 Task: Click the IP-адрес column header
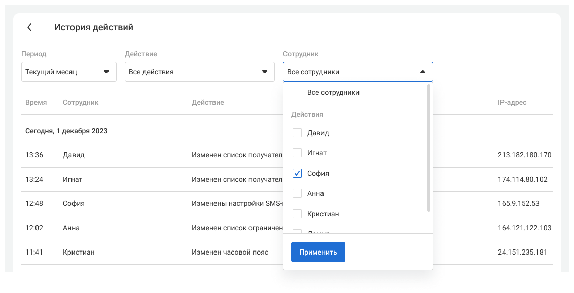pos(512,102)
